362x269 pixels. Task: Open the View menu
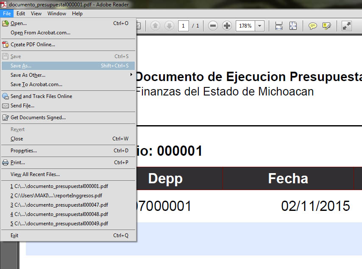pyautogui.click(x=36, y=14)
